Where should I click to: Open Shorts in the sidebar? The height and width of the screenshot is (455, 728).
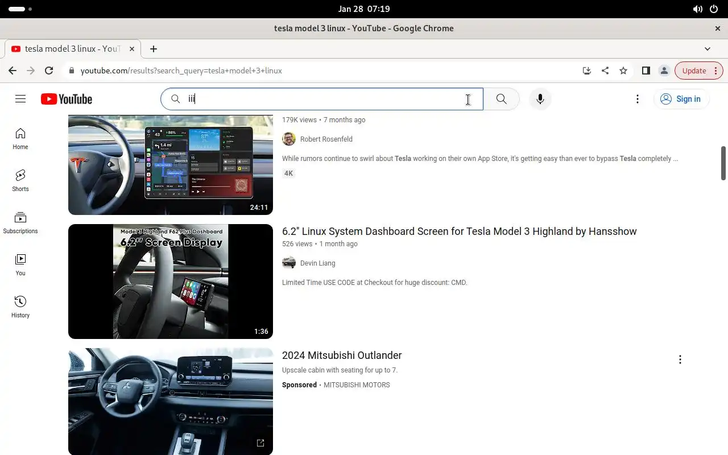20,181
